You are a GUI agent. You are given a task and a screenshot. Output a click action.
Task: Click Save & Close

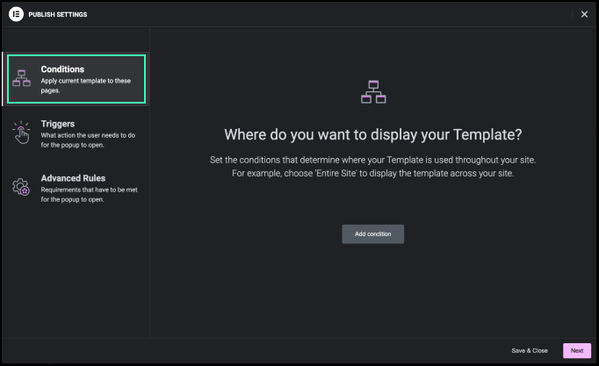529,350
